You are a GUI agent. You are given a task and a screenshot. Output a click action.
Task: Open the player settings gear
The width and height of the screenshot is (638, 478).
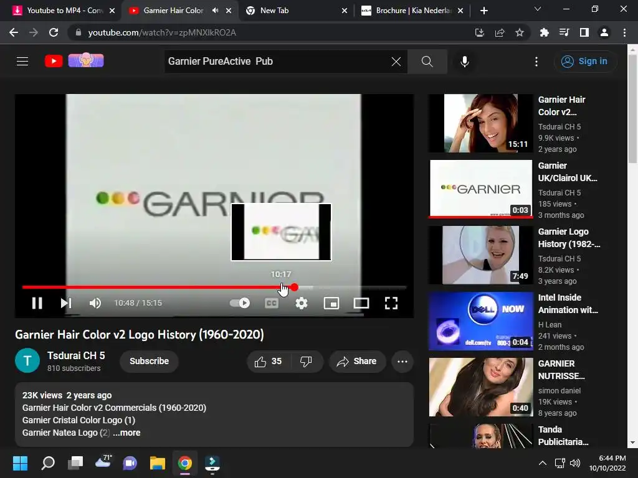302,303
